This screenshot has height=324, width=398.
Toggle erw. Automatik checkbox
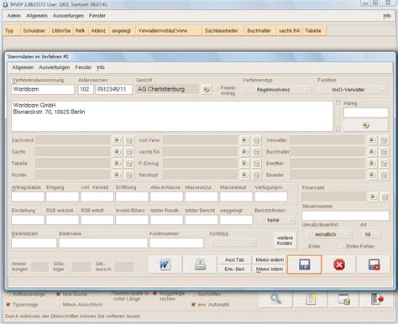[x=193, y=305]
